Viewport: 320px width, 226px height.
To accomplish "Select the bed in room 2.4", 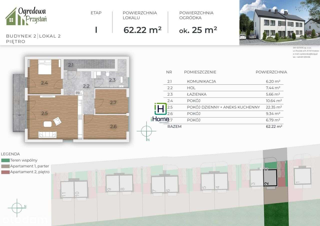I will pos(45,67).
